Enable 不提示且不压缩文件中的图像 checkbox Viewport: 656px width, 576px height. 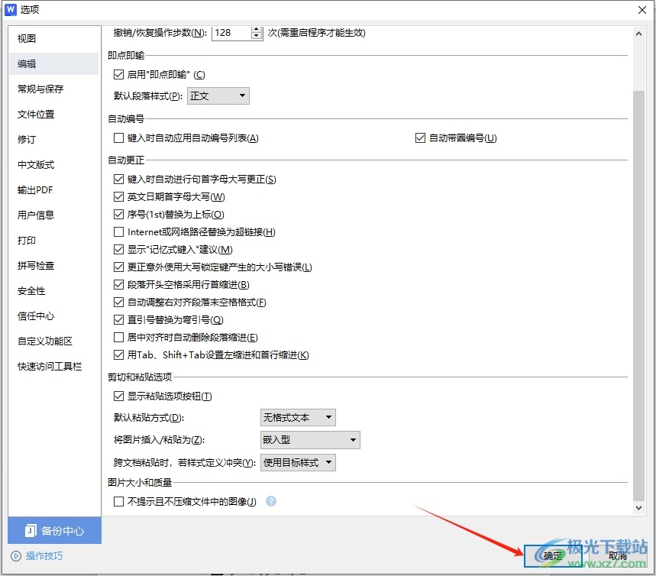(118, 501)
